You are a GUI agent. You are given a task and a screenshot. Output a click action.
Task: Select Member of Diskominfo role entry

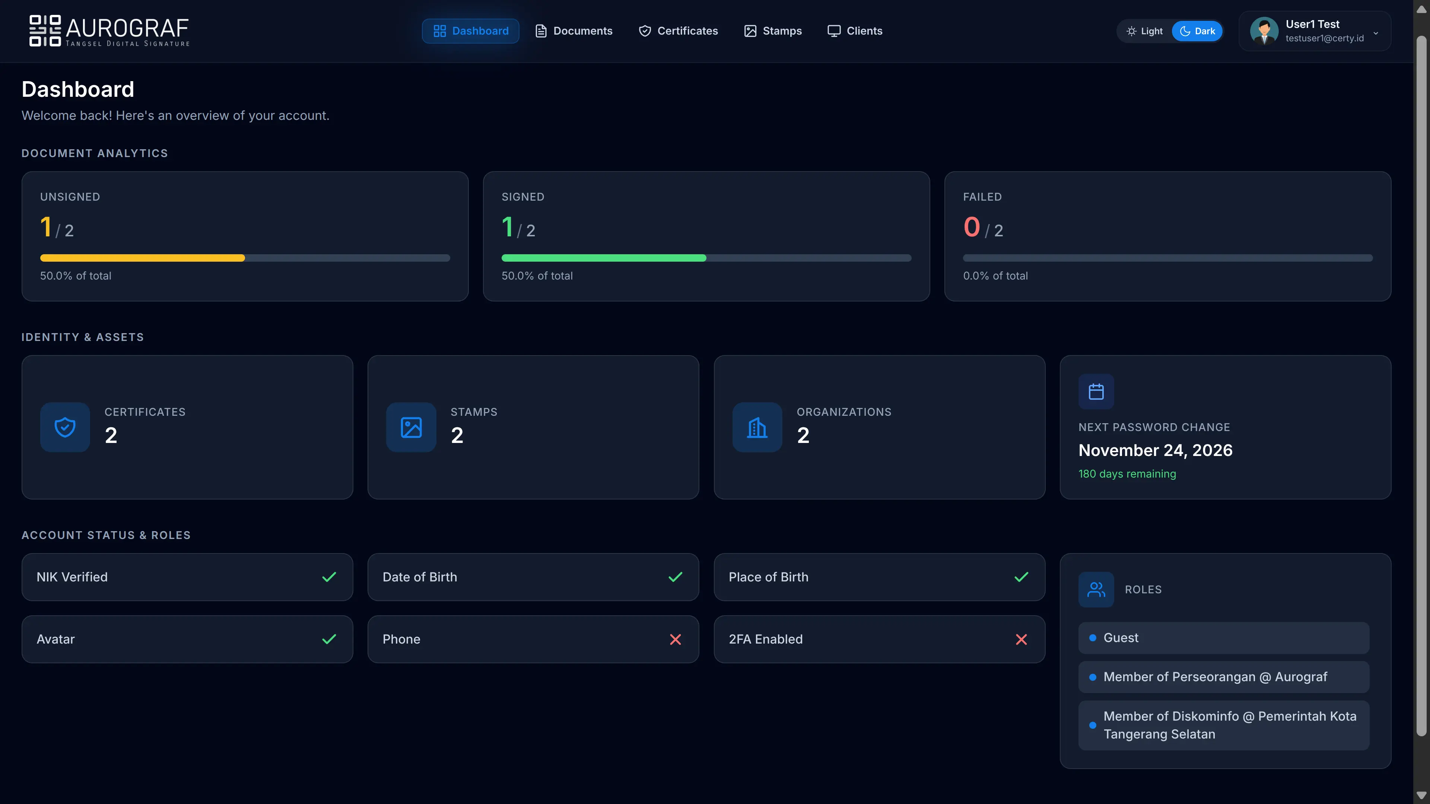(x=1223, y=725)
